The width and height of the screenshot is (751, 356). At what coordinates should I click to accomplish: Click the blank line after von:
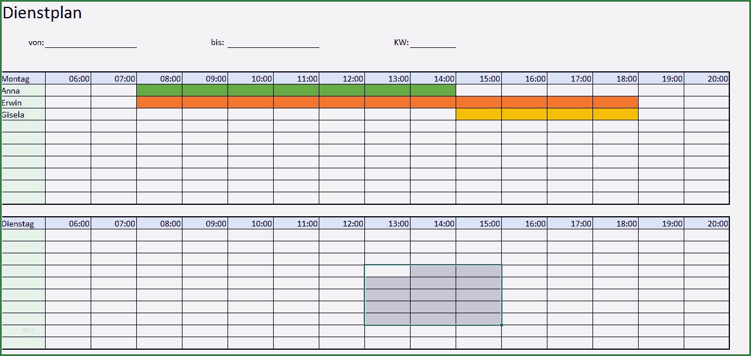click(91, 43)
